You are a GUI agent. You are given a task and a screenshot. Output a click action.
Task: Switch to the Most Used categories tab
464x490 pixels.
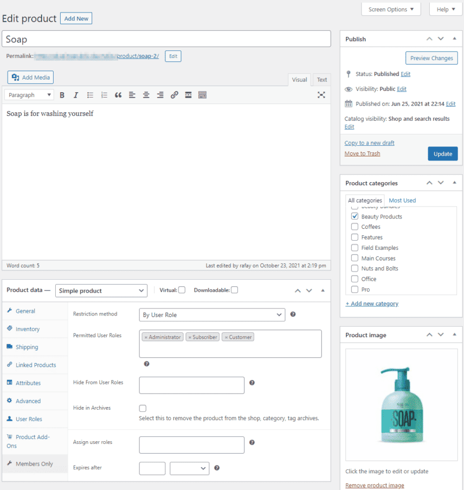[x=402, y=200]
